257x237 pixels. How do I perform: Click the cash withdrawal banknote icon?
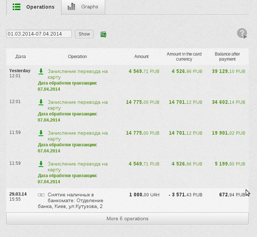[x=41, y=195]
